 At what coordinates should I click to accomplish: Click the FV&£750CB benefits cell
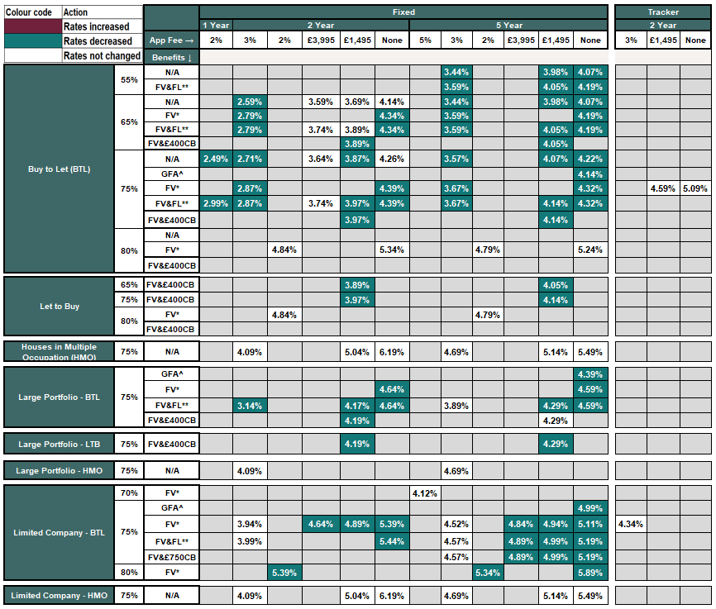[x=171, y=556]
